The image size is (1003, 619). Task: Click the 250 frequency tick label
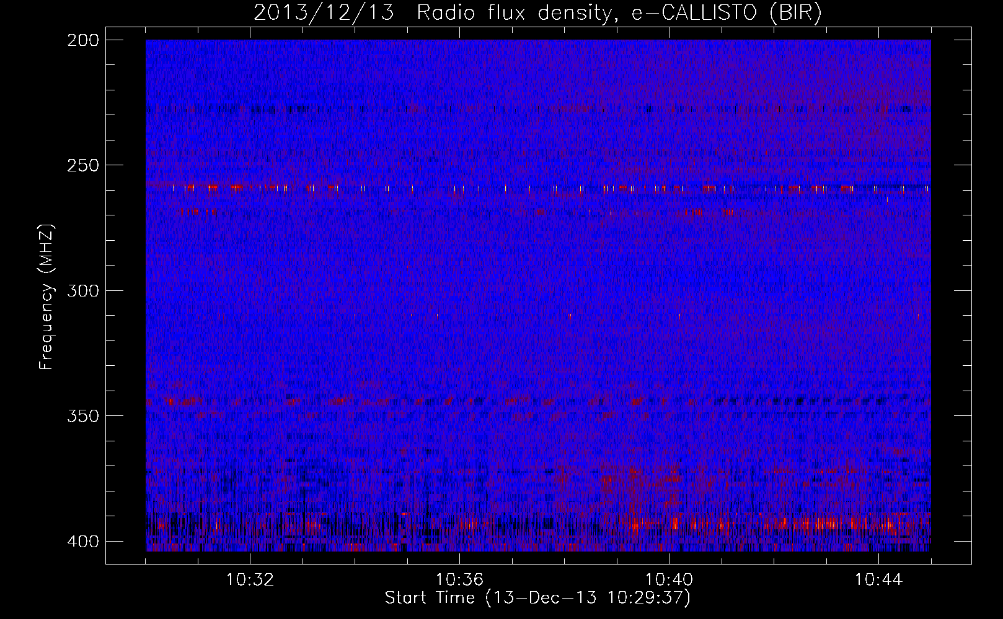[82, 165]
